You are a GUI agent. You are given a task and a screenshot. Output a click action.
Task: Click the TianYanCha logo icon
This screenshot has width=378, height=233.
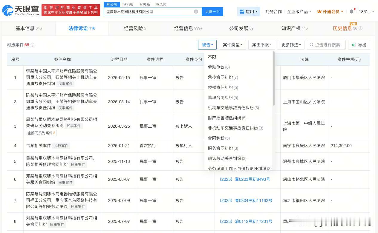tap(7, 11)
